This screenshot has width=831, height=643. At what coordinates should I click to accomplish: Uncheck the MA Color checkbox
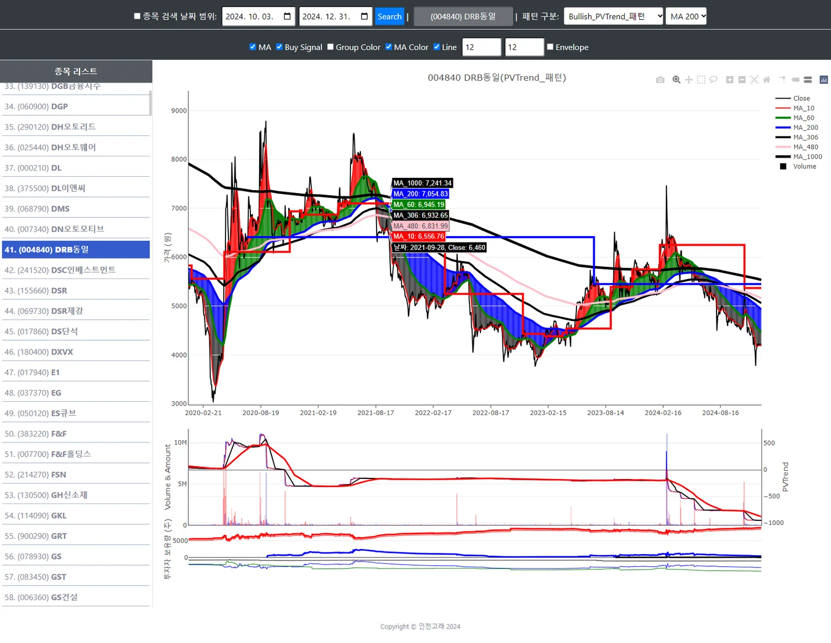[388, 47]
